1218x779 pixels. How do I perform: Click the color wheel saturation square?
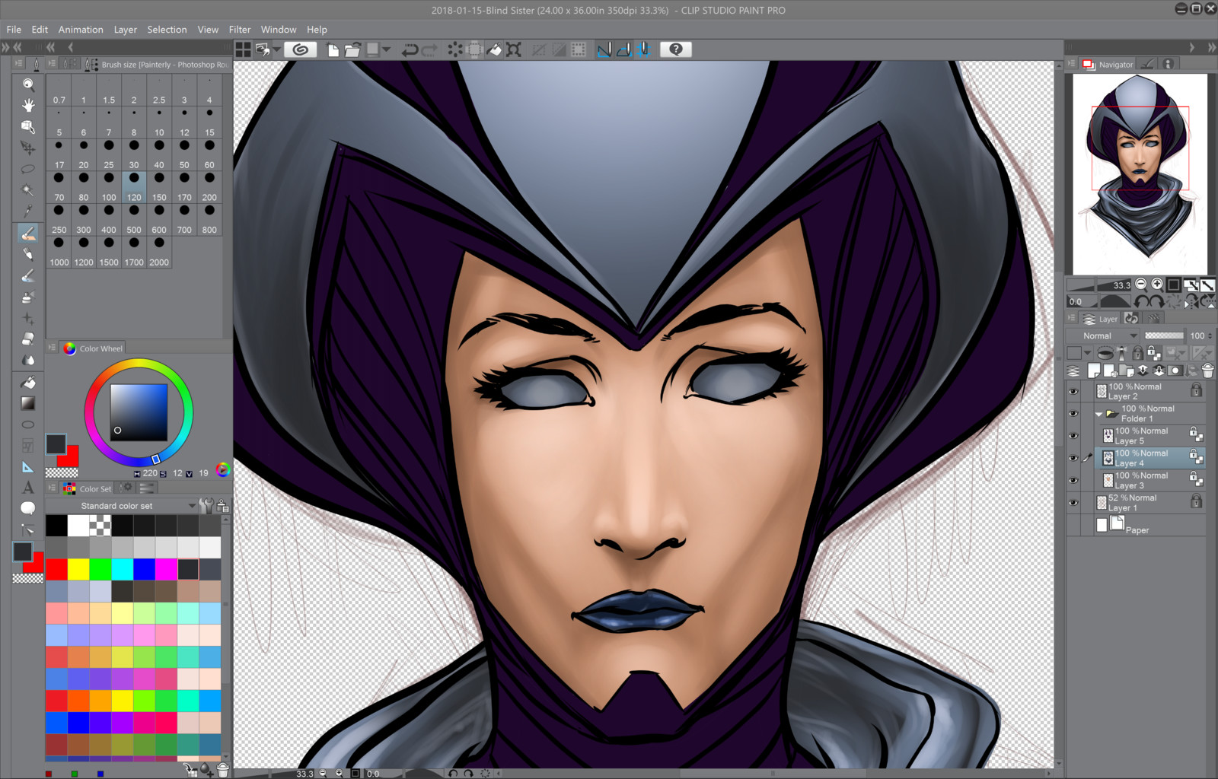point(139,412)
